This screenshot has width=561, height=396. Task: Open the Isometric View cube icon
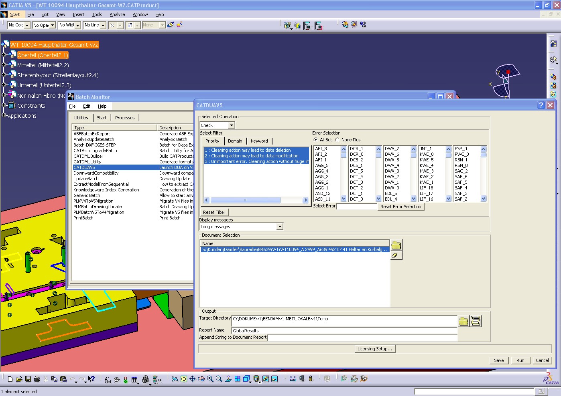pyautogui.click(x=246, y=379)
